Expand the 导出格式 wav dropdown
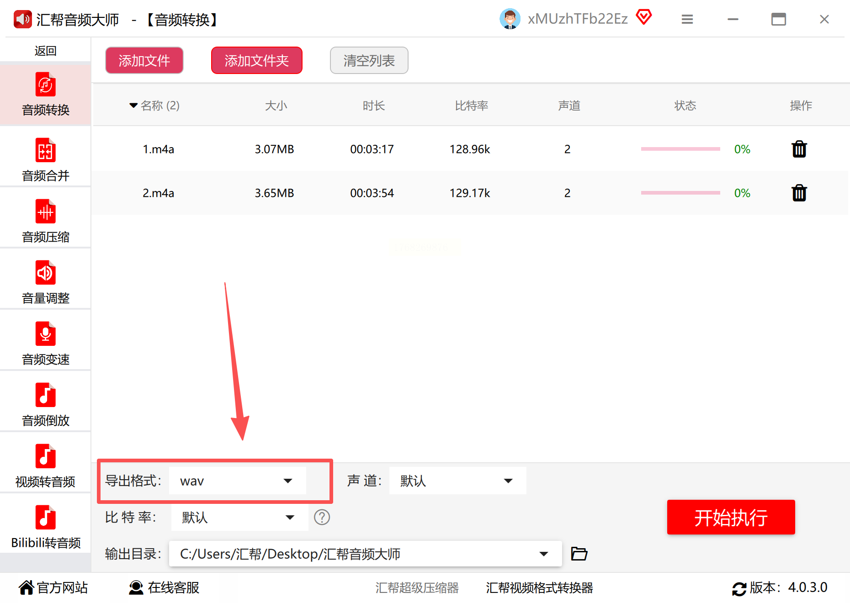Viewport: 850px width, 603px height. click(x=238, y=481)
